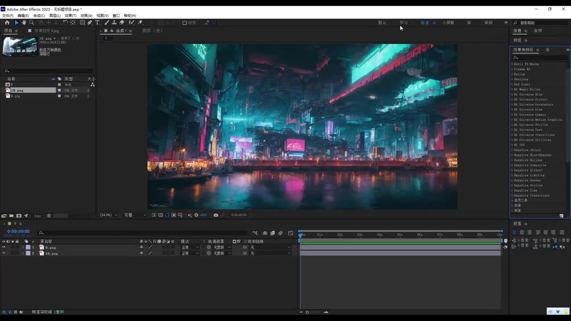
Task: Expand the Sapphire Lighting effects category
Action: (512, 175)
